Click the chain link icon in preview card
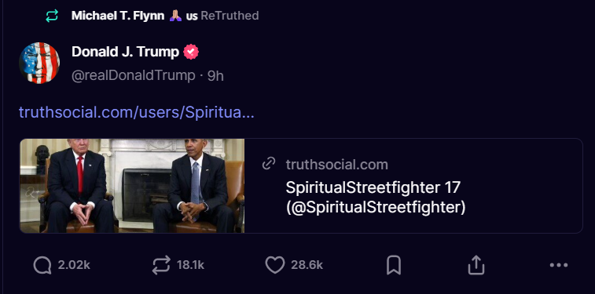The height and width of the screenshot is (294, 595). (x=269, y=164)
